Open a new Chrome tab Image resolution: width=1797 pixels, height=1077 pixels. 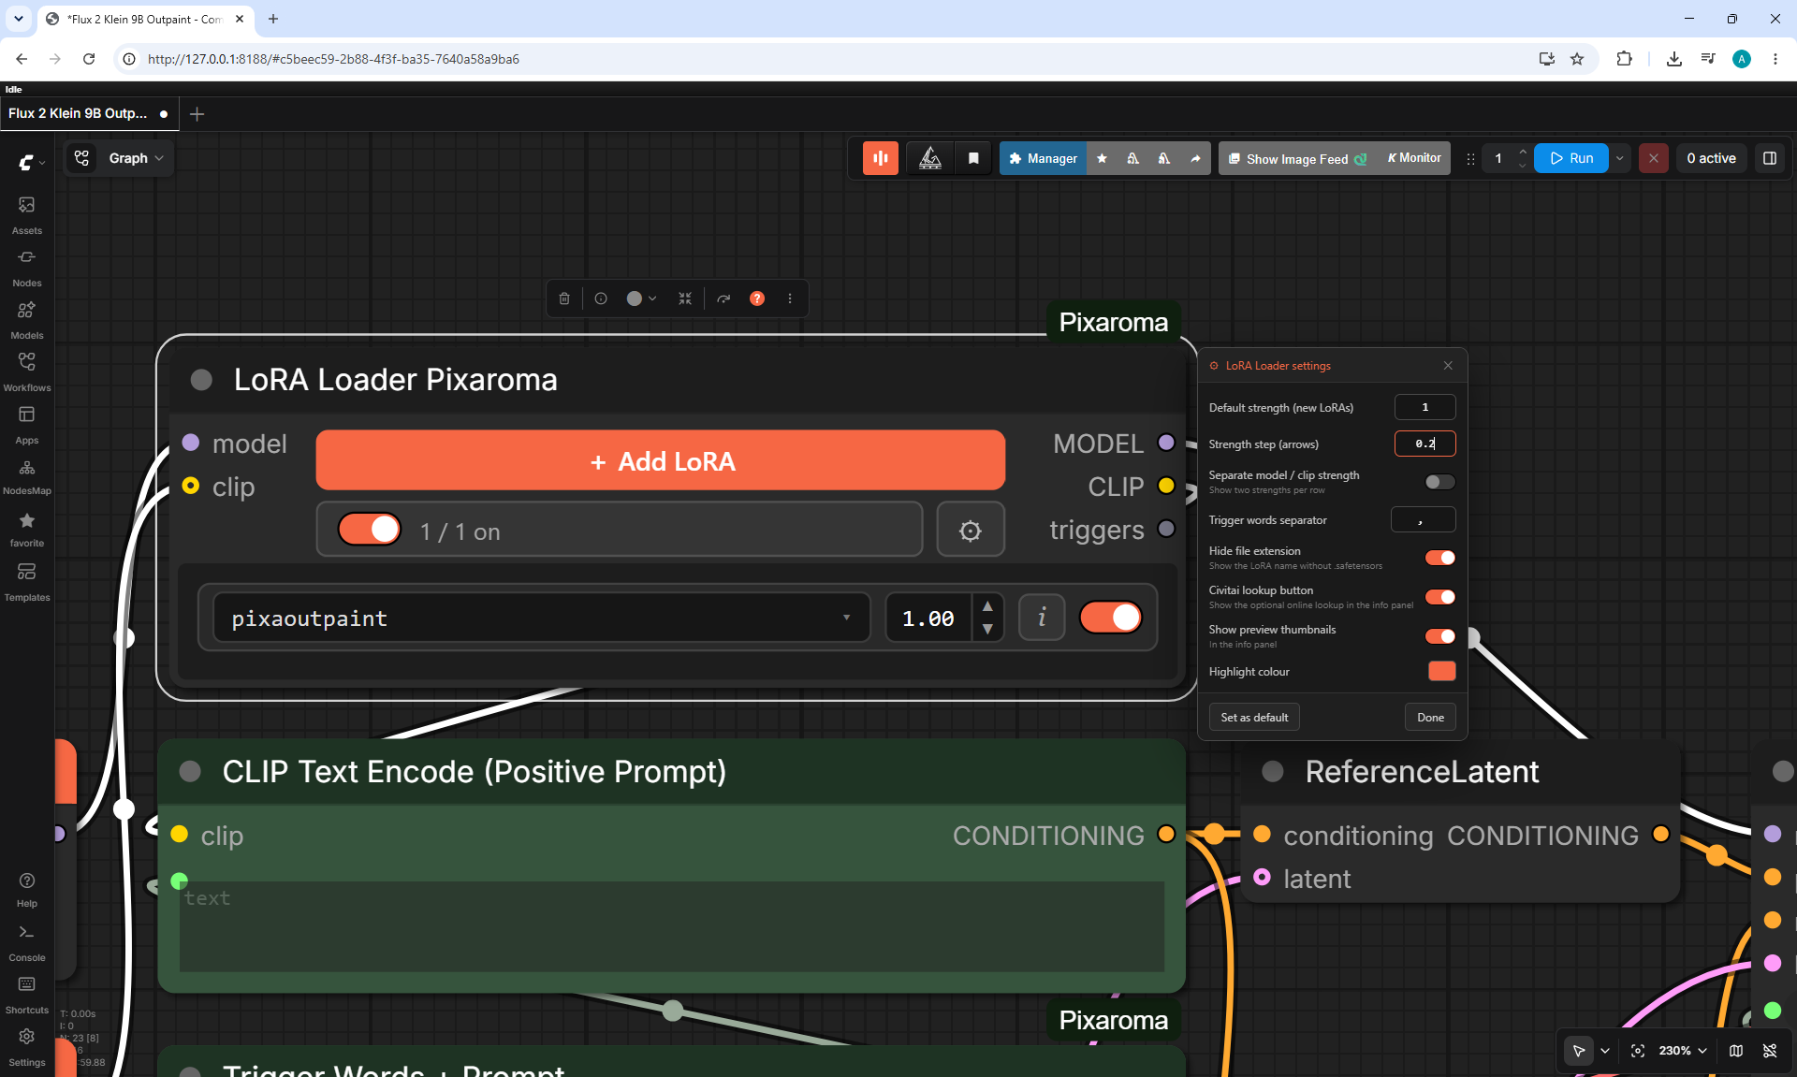[273, 19]
